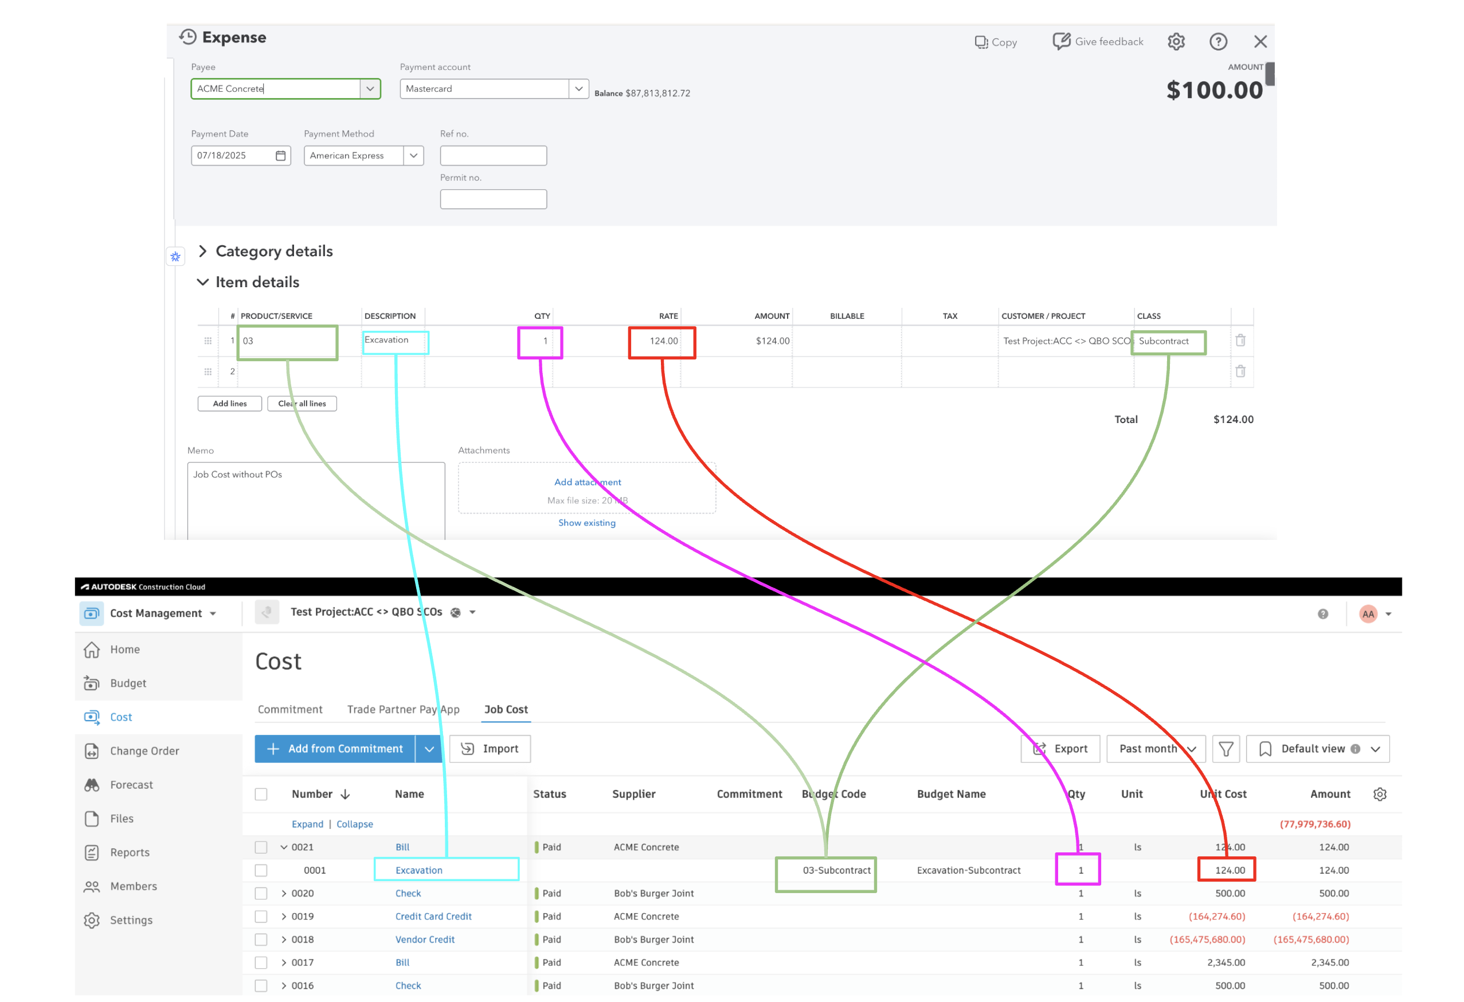
Task: Click the Memo text area
Action: (316, 500)
